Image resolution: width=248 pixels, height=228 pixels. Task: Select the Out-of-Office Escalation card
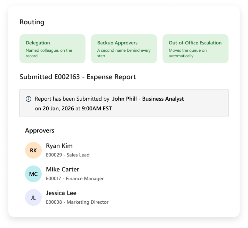pos(195,49)
